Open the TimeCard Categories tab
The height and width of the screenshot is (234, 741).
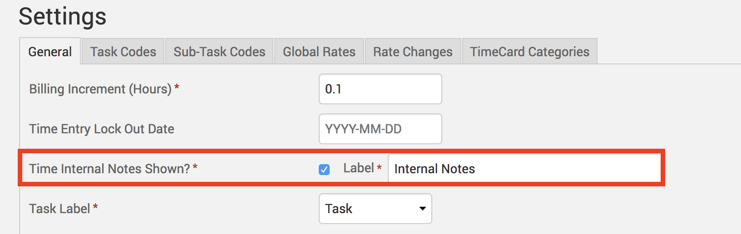[529, 52]
